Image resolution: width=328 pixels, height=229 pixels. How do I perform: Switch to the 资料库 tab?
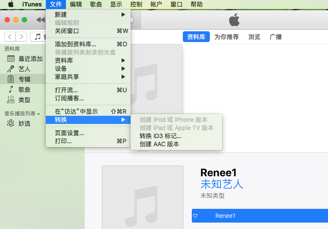(x=196, y=36)
